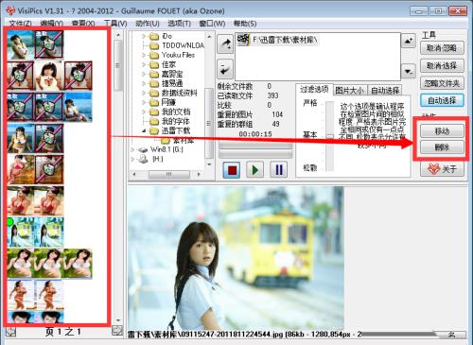Click the 取消选择 button
473x345 pixels.
tap(442, 66)
